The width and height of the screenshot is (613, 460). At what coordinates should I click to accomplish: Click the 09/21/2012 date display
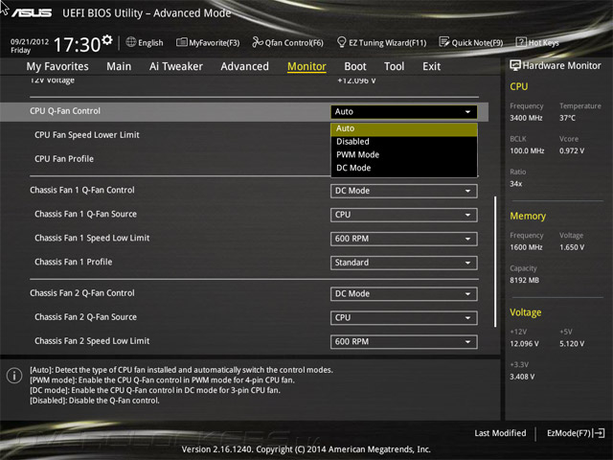(30, 41)
